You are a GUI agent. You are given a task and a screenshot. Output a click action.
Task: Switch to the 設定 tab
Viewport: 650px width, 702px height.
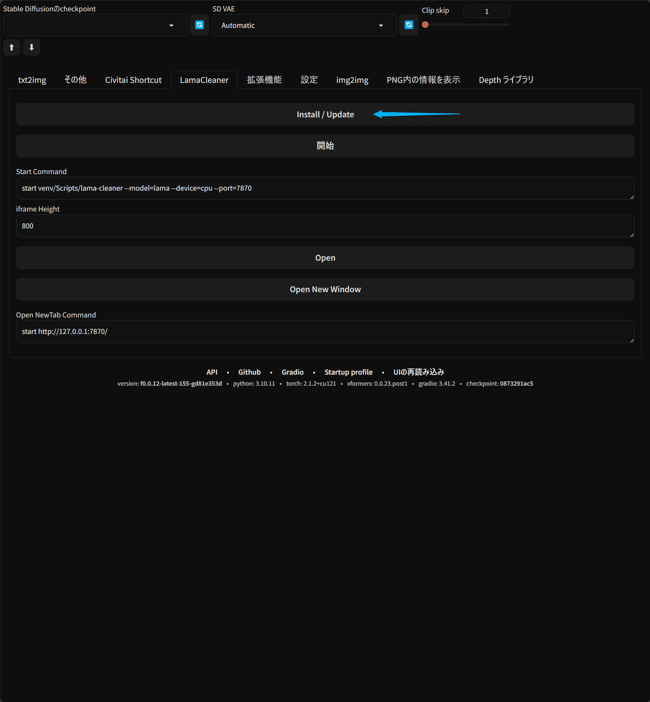[309, 80]
